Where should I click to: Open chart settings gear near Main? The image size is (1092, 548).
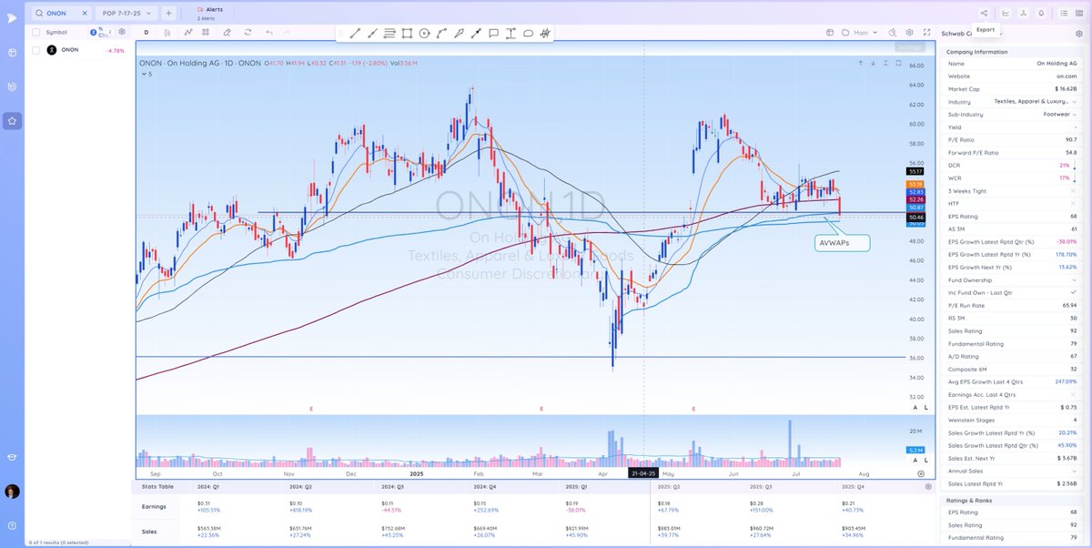point(909,33)
